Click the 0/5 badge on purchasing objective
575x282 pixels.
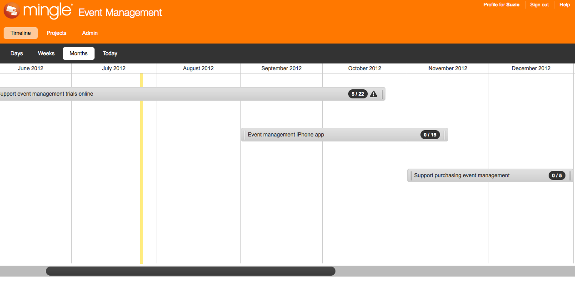pyautogui.click(x=556, y=175)
